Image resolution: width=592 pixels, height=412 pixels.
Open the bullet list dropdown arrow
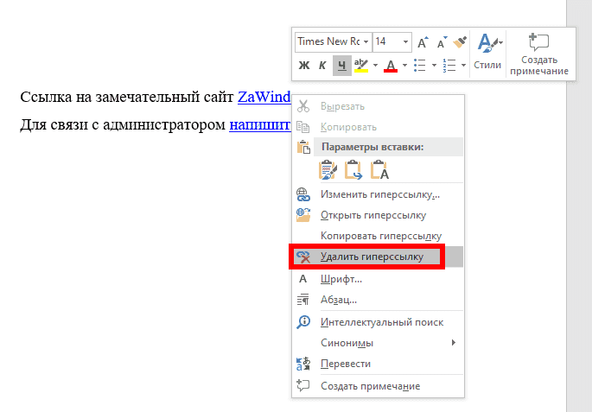coord(435,66)
